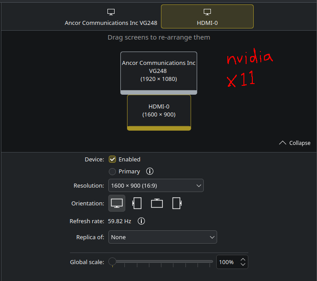Increase Global scale with the up arrow
Viewport: 317px width, 281px height.
(x=243, y=260)
